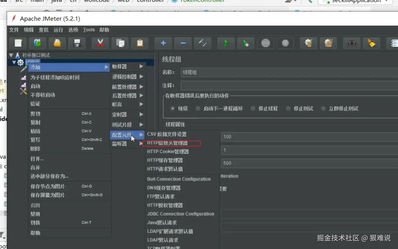Click the Cut scissors toolbar icon
Image resolution: width=398 pixels, height=249 pixels.
click(x=100, y=43)
